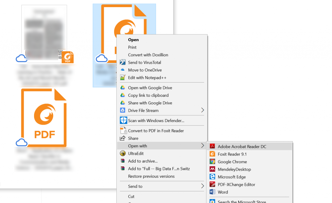Click the Microsoft Edge icon
Viewport: 332px width, 203px height.
[212, 177]
